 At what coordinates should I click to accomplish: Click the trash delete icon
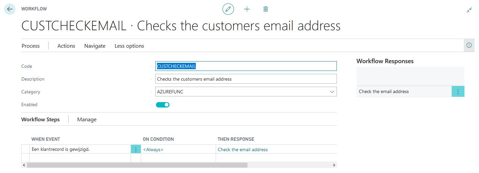tap(266, 9)
